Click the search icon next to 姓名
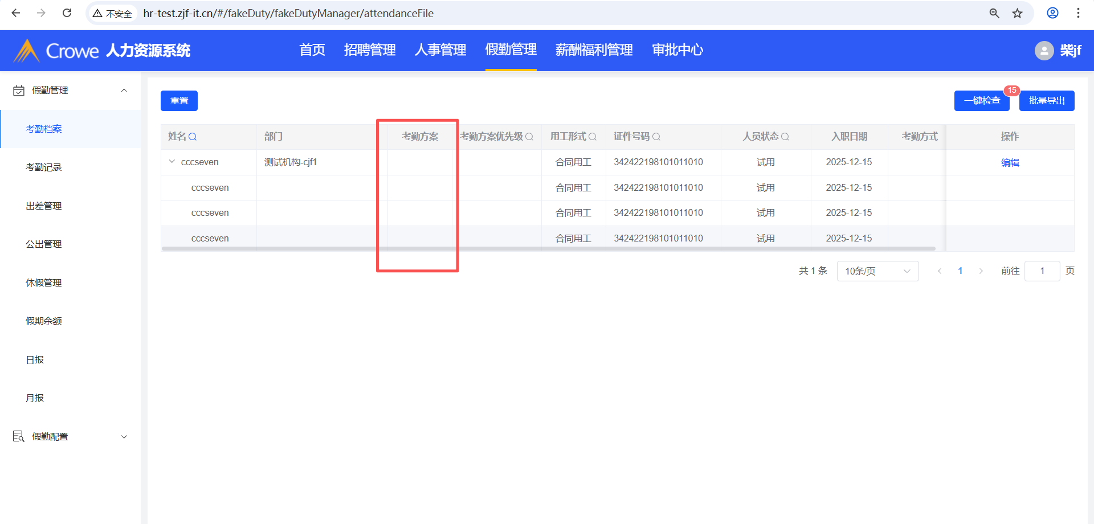Image resolution: width=1094 pixels, height=524 pixels. pyautogui.click(x=193, y=137)
